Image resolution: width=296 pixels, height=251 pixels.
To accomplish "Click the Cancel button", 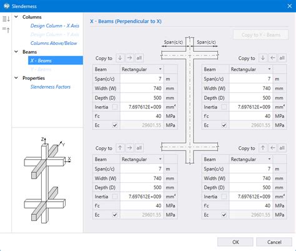I will pos(274,242).
